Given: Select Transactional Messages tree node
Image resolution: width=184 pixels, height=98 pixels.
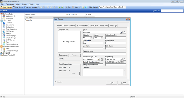Looking at the screenshot, I should point(11,47).
